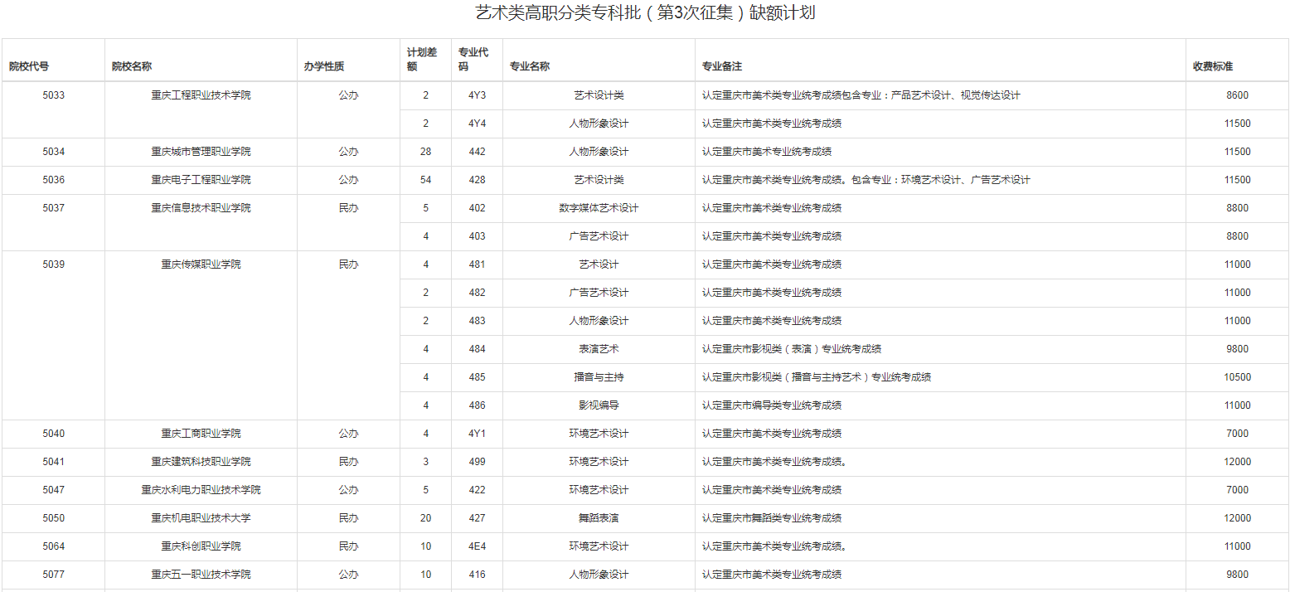Viewport: 1290px width, 592px height.
Task: Select school code 5050 cell
Action: (x=53, y=518)
